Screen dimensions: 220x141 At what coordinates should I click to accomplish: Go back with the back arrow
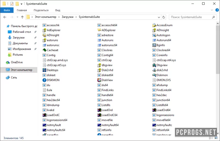5,17
